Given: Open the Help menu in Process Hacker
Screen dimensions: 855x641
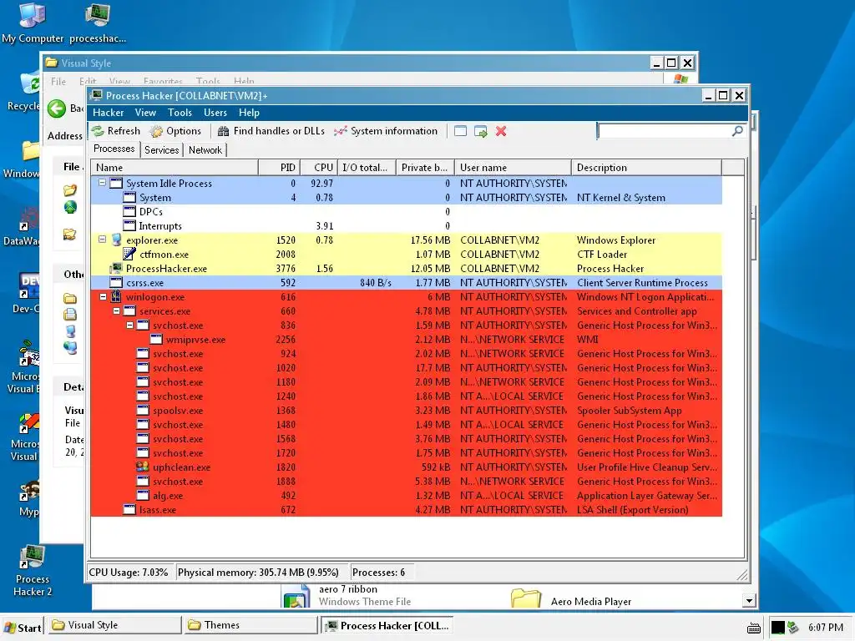Looking at the screenshot, I should point(249,113).
